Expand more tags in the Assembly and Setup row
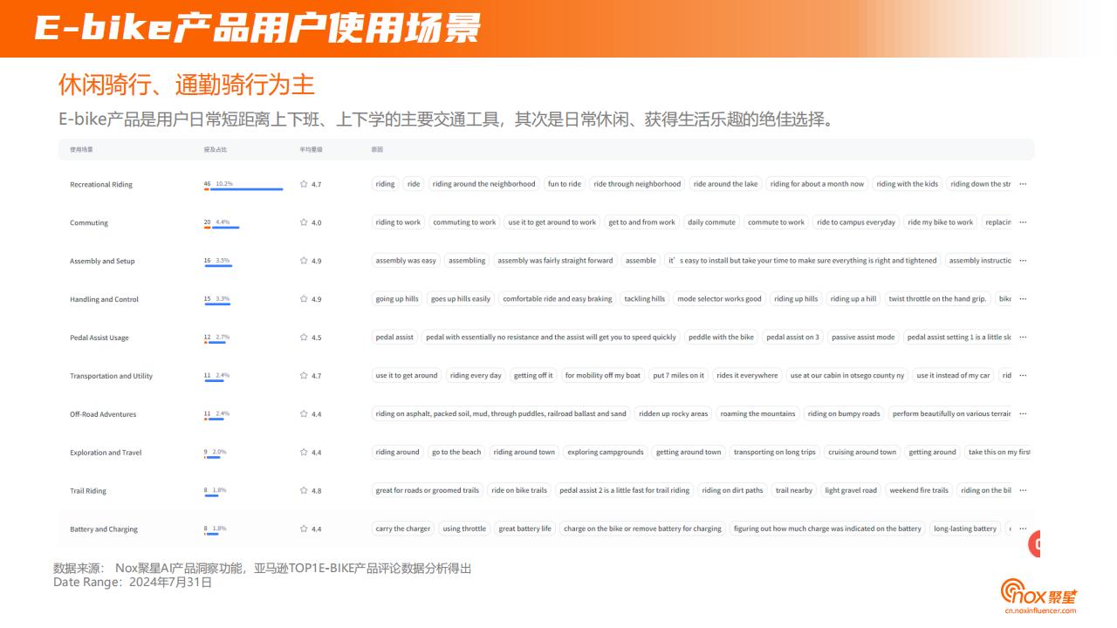 tap(1023, 261)
